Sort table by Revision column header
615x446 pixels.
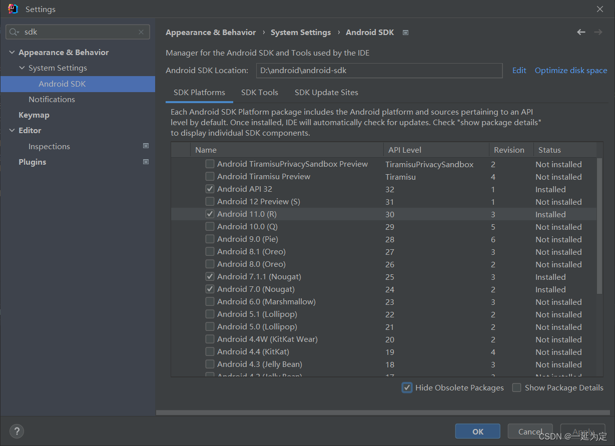coord(511,150)
